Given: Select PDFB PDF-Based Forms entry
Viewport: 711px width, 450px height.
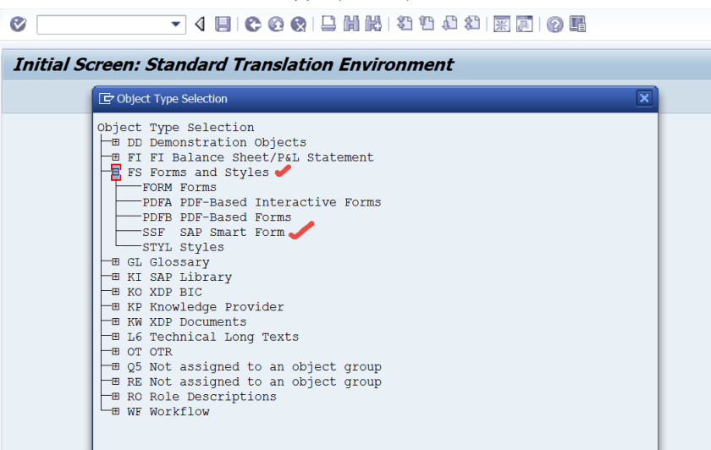Looking at the screenshot, I should click(x=217, y=217).
